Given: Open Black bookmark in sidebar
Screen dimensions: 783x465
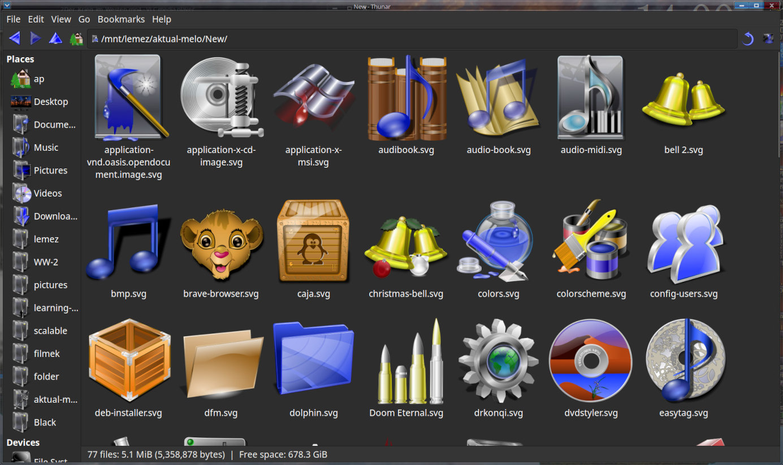Looking at the screenshot, I should click(41, 423).
